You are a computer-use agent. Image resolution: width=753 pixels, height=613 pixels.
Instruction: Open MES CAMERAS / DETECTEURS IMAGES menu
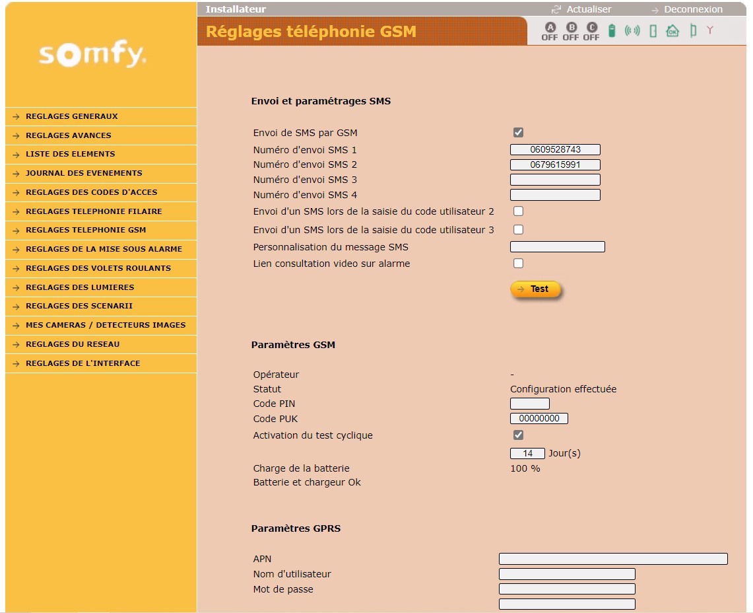[x=106, y=325]
